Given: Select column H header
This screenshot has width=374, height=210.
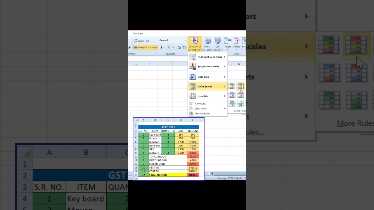Looking at the screenshot, I should [x=150, y=64].
